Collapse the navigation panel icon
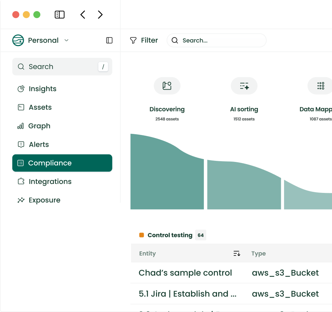This screenshot has width=332, height=312. coord(109,40)
